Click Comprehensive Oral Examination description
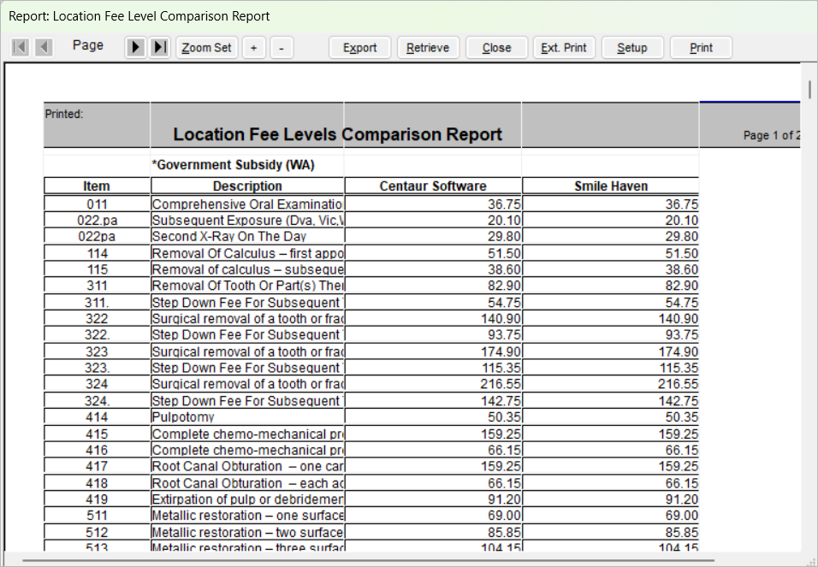 click(247, 204)
